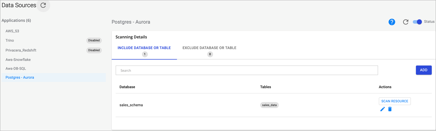Select the Trino application

click(x=10, y=41)
